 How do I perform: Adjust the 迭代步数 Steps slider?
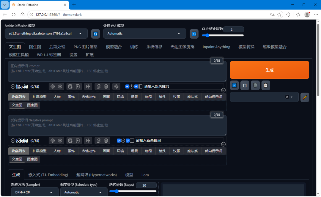[133, 191]
